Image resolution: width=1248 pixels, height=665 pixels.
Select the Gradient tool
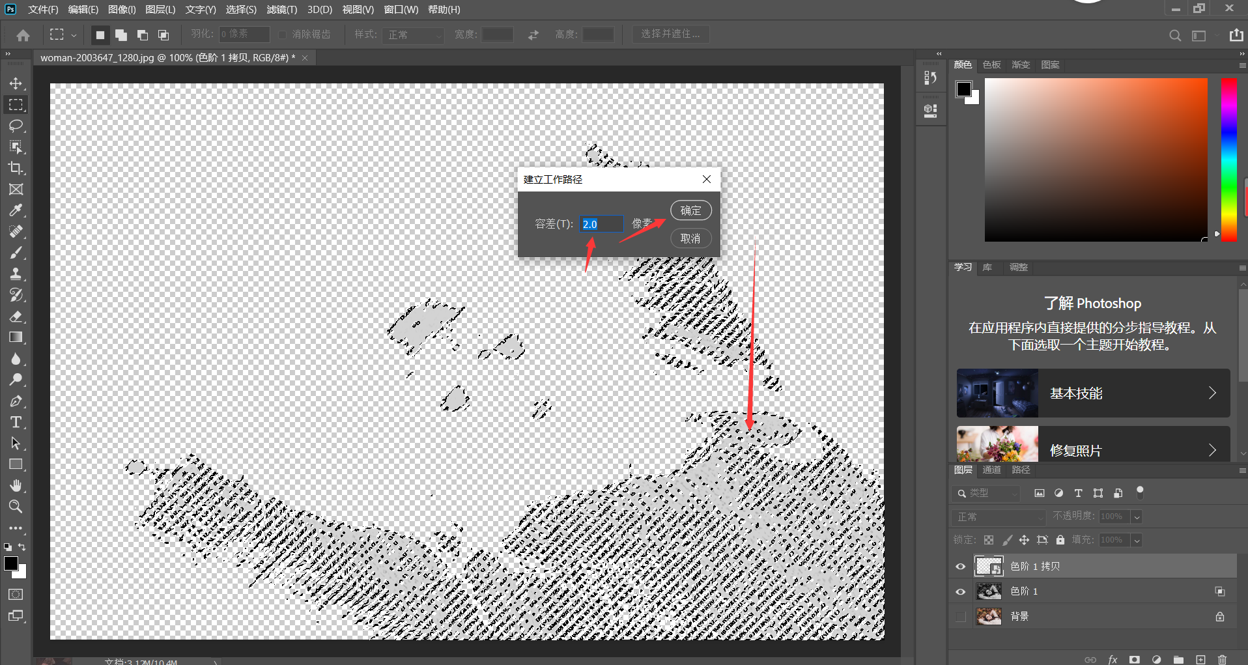pos(16,337)
